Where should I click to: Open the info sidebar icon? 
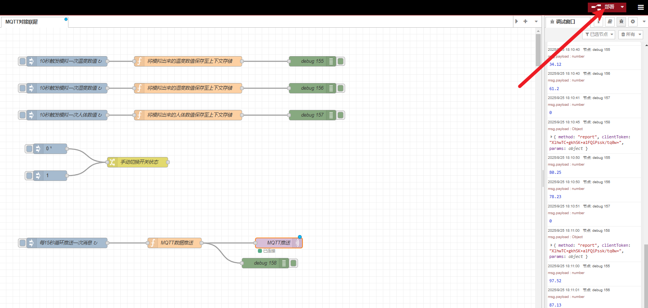[x=599, y=22]
